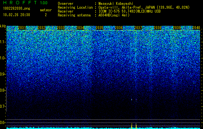The height and width of the screenshot is (129, 203).
Task: Click the 2034 time marker
Action: (80, 28)
